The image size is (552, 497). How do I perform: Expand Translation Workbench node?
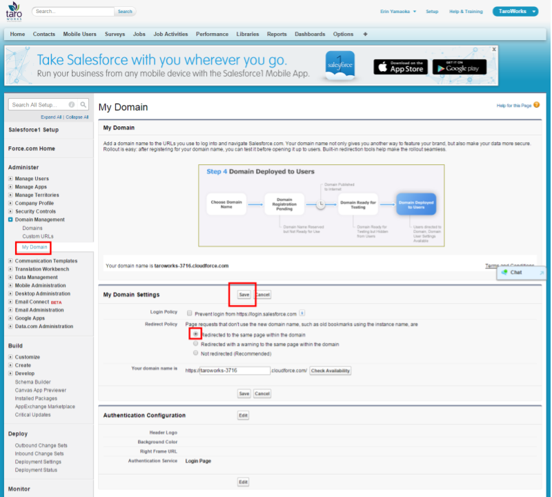10,269
